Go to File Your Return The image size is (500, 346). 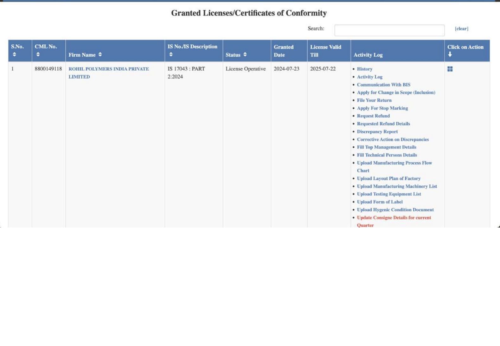[374, 100]
